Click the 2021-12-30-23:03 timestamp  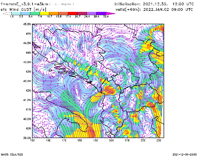(185, 154)
